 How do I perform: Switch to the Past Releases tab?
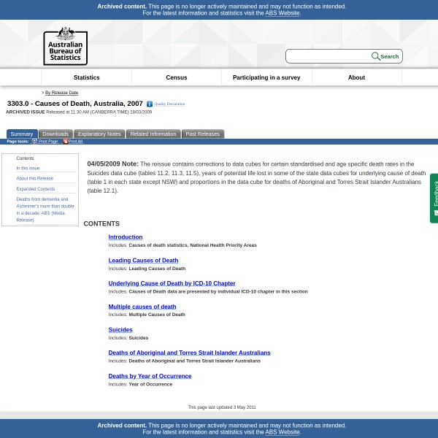202,134
